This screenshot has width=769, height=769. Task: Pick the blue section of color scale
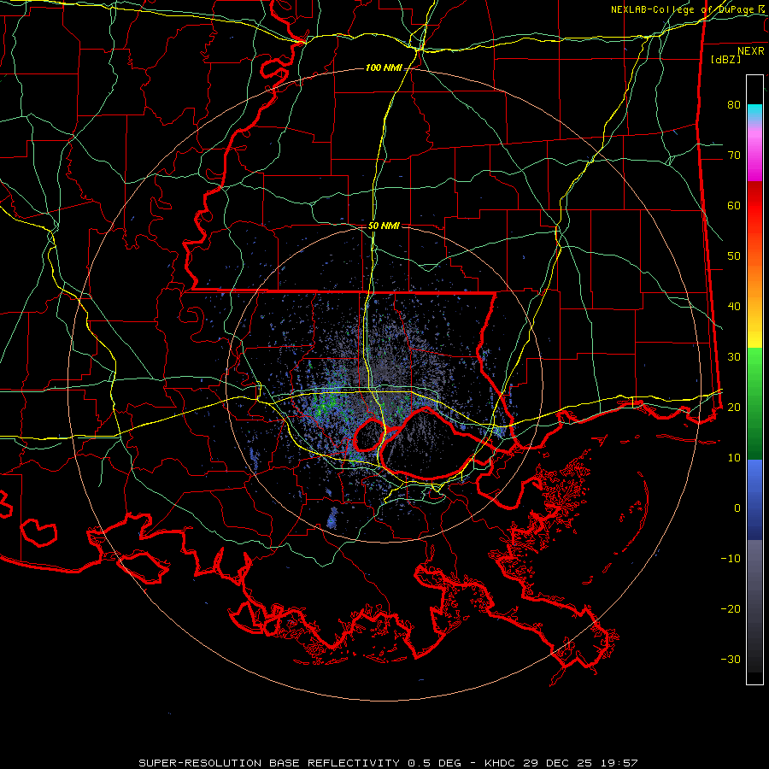coord(754,499)
